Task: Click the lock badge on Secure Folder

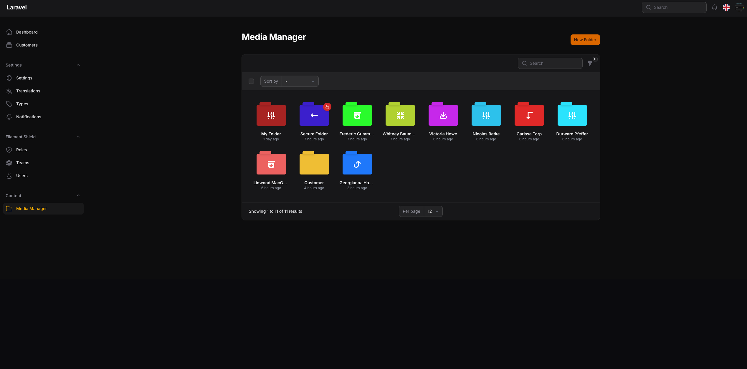Action: coord(327,107)
